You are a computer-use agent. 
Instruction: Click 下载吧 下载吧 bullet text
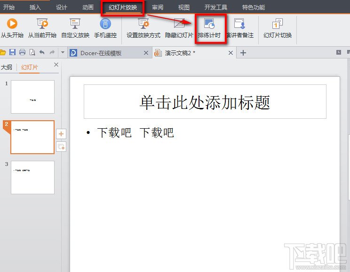point(135,132)
